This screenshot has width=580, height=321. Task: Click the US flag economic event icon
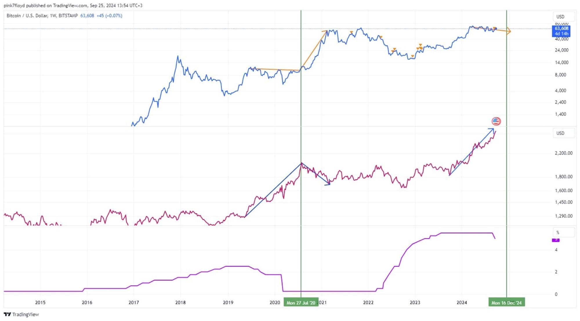tap(496, 121)
